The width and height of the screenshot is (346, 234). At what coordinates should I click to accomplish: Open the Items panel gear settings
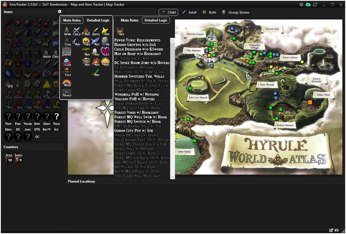pos(60,12)
